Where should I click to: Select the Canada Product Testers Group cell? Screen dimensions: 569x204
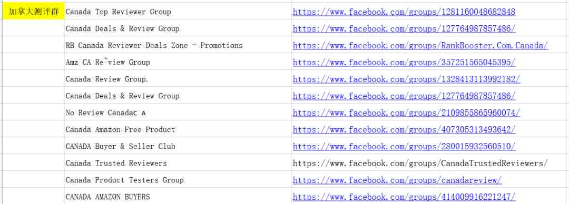(x=178, y=180)
